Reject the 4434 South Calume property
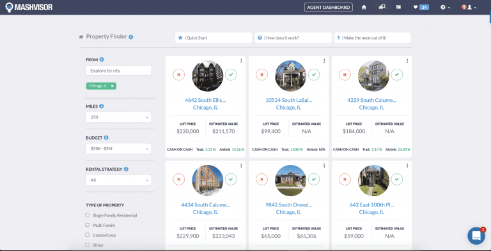Viewport: 491px width, 251px height. click(178, 179)
